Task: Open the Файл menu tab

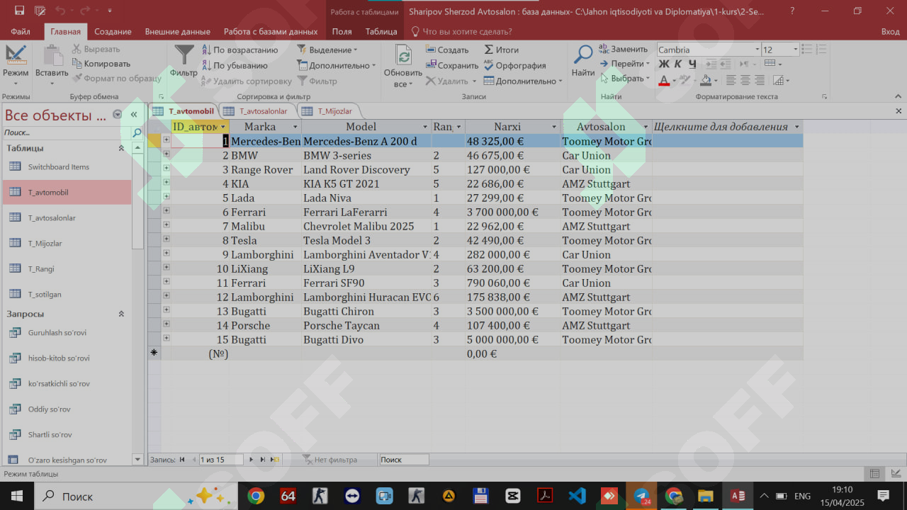Action: 21,32
